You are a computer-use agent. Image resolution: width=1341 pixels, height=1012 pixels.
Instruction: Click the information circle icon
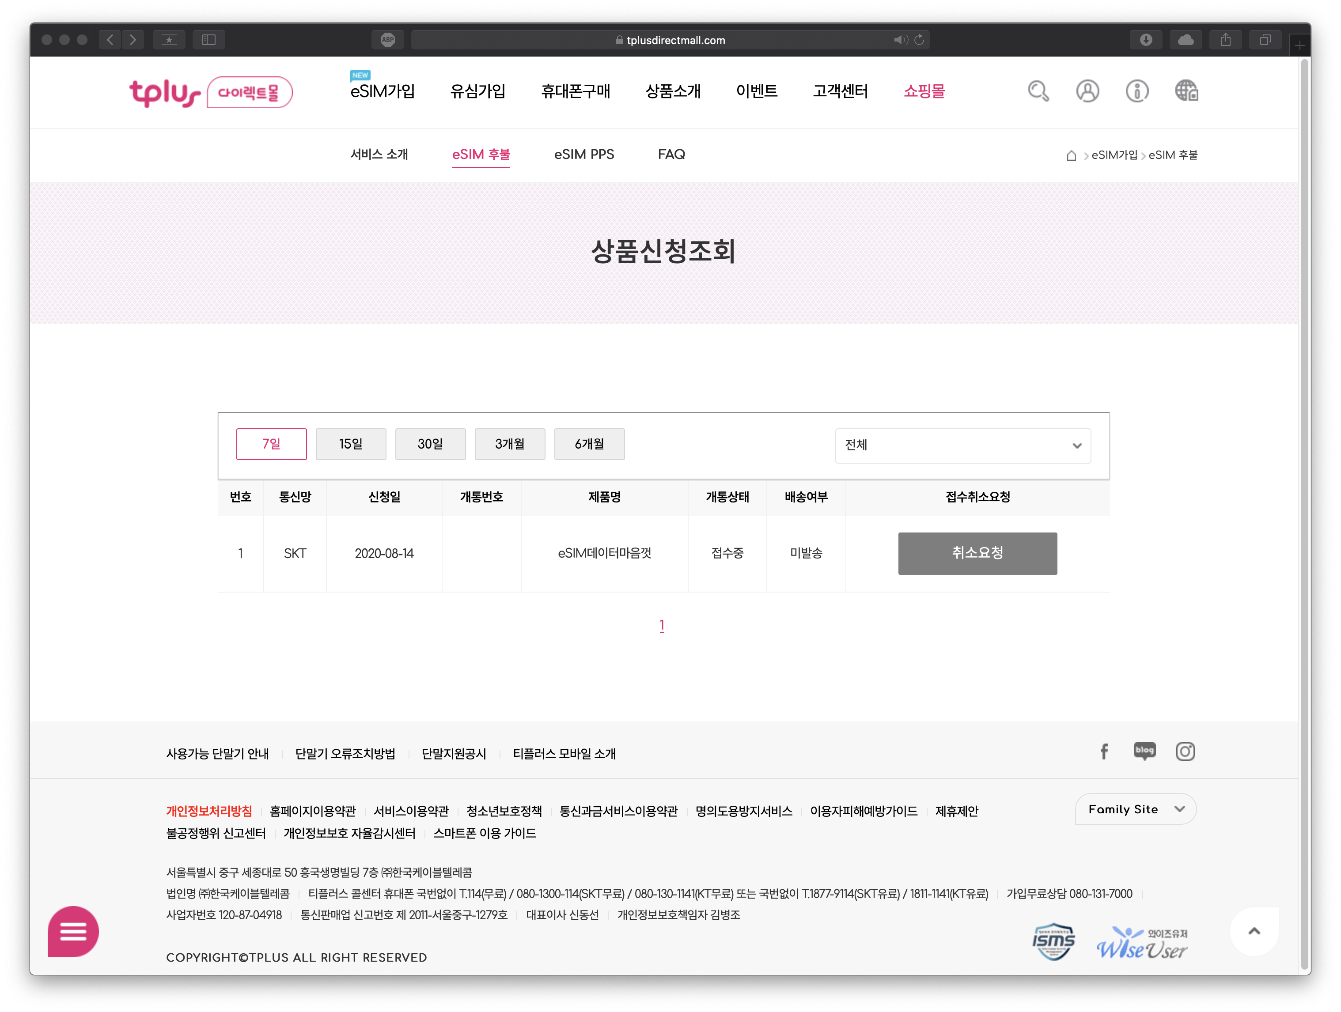tap(1136, 91)
